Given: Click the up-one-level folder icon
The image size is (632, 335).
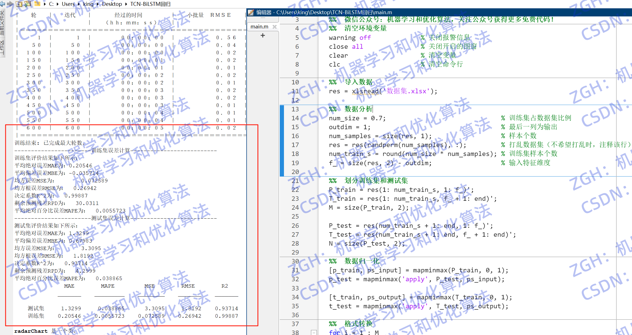Looking at the screenshot, I should pyautogui.click(x=19, y=4).
